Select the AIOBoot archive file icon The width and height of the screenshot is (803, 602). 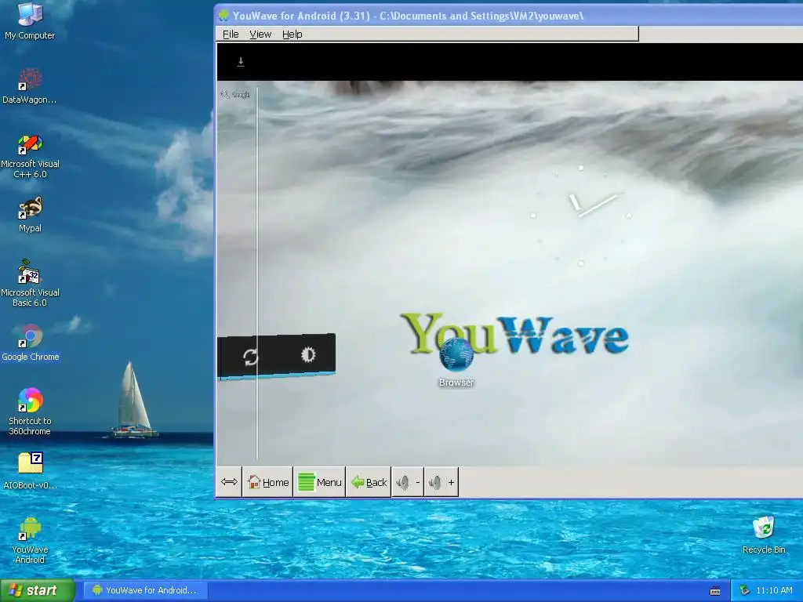click(31, 471)
